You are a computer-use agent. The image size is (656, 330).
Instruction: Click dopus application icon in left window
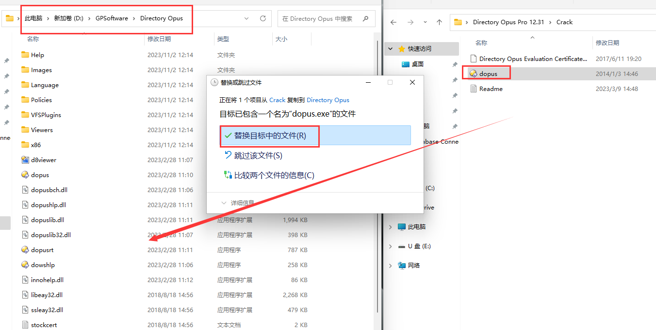tap(25, 175)
